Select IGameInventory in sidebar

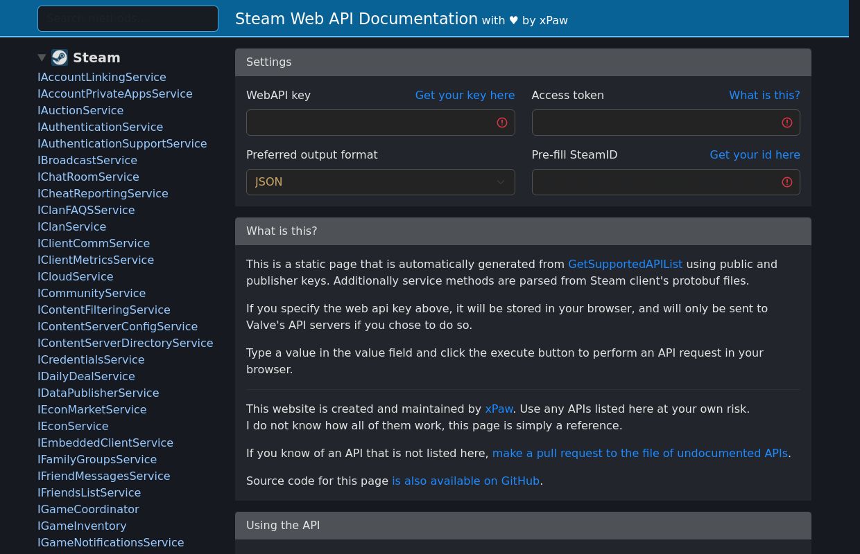(82, 526)
